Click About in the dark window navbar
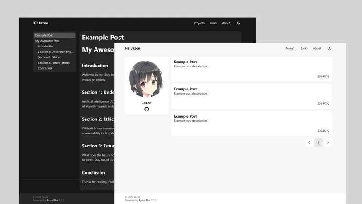 (x=226, y=23)
